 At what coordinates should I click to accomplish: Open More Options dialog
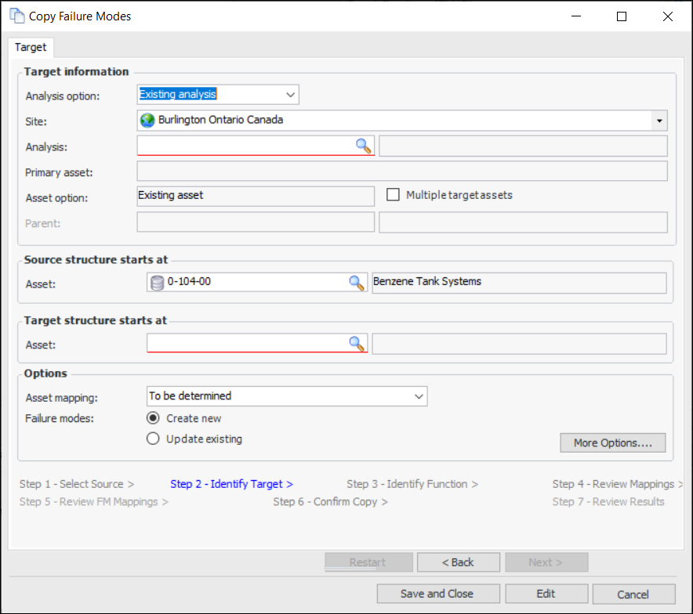click(612, 443)
